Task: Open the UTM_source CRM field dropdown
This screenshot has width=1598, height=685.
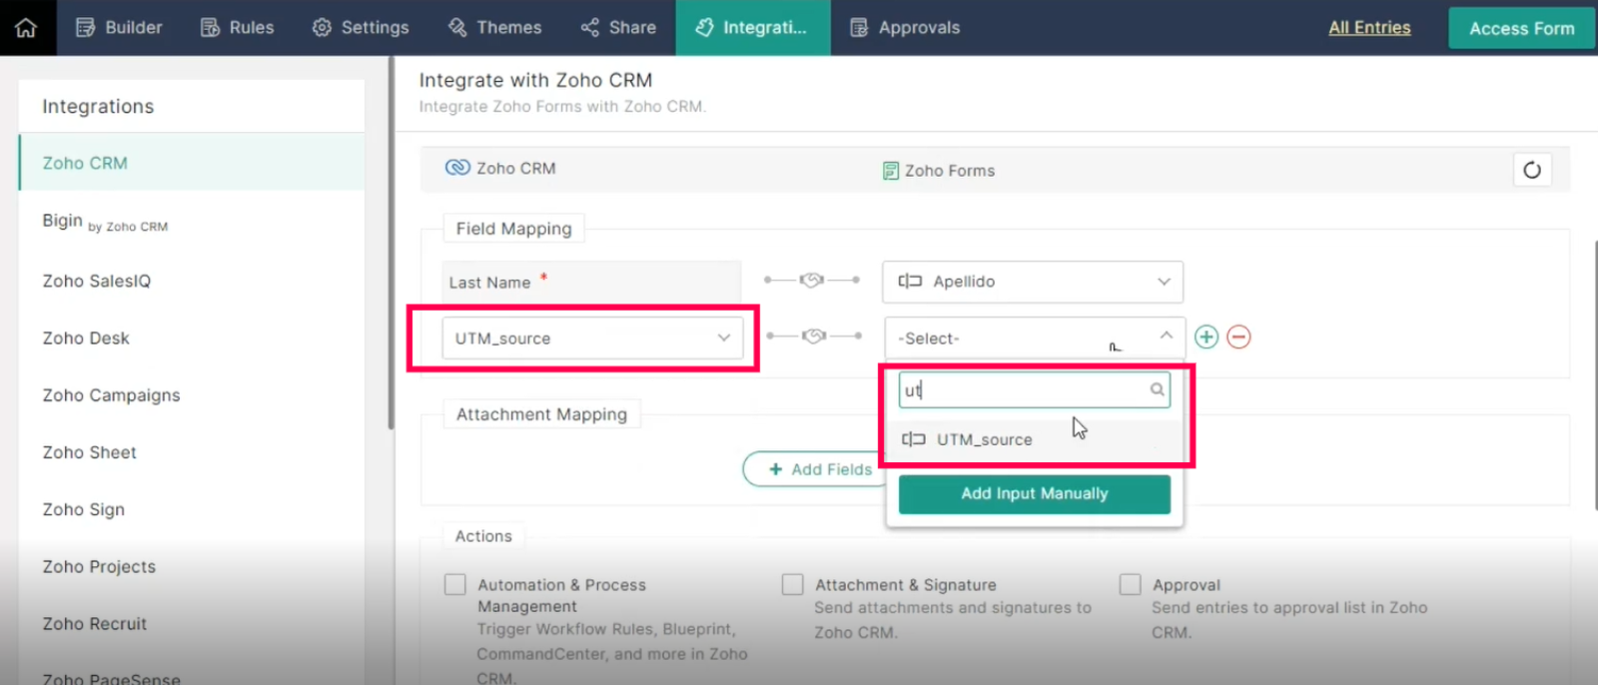Action: click(592, 339)
